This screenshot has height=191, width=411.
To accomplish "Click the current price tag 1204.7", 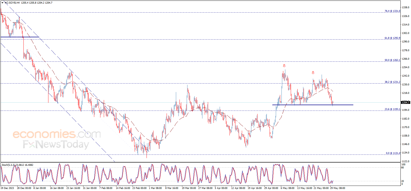I will click(406, 103).
